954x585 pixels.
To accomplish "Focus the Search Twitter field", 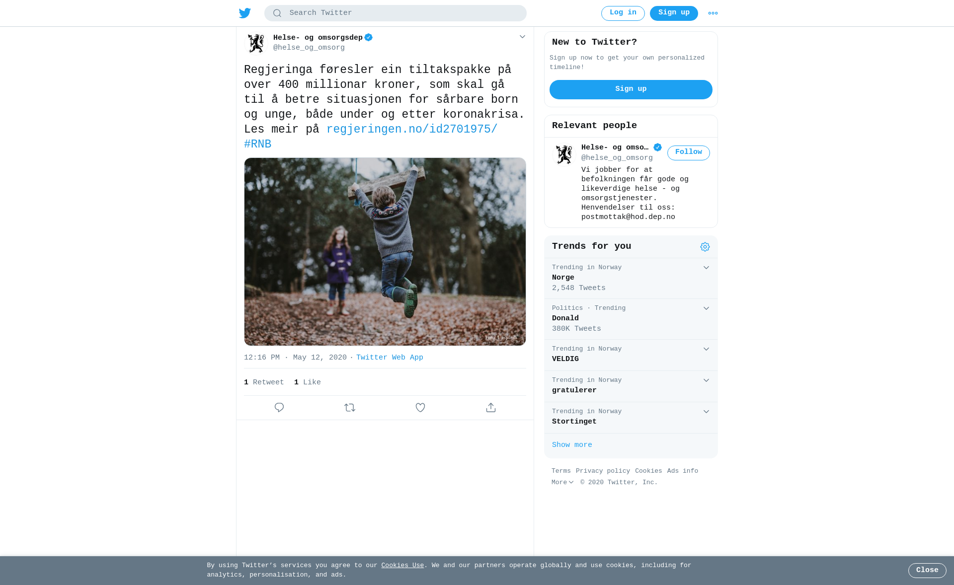I will [x=396, y=13].
